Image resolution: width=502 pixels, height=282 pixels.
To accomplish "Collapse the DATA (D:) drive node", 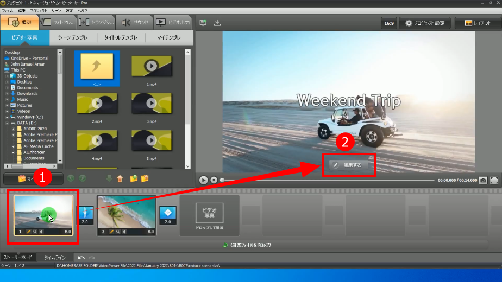I will (7, 123).
